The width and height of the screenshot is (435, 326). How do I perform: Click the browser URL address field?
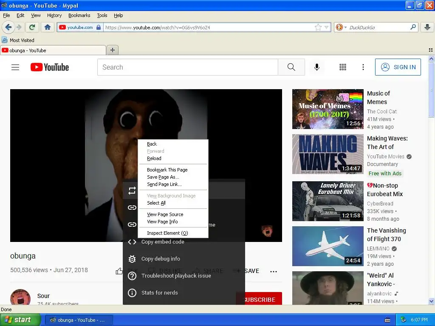click(x=208, y=27)
